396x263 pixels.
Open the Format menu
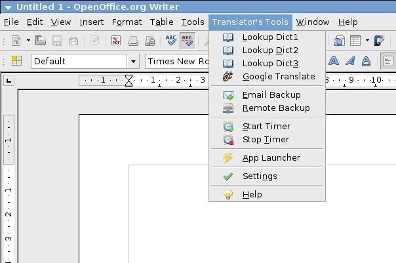click(x=127, y=22)
